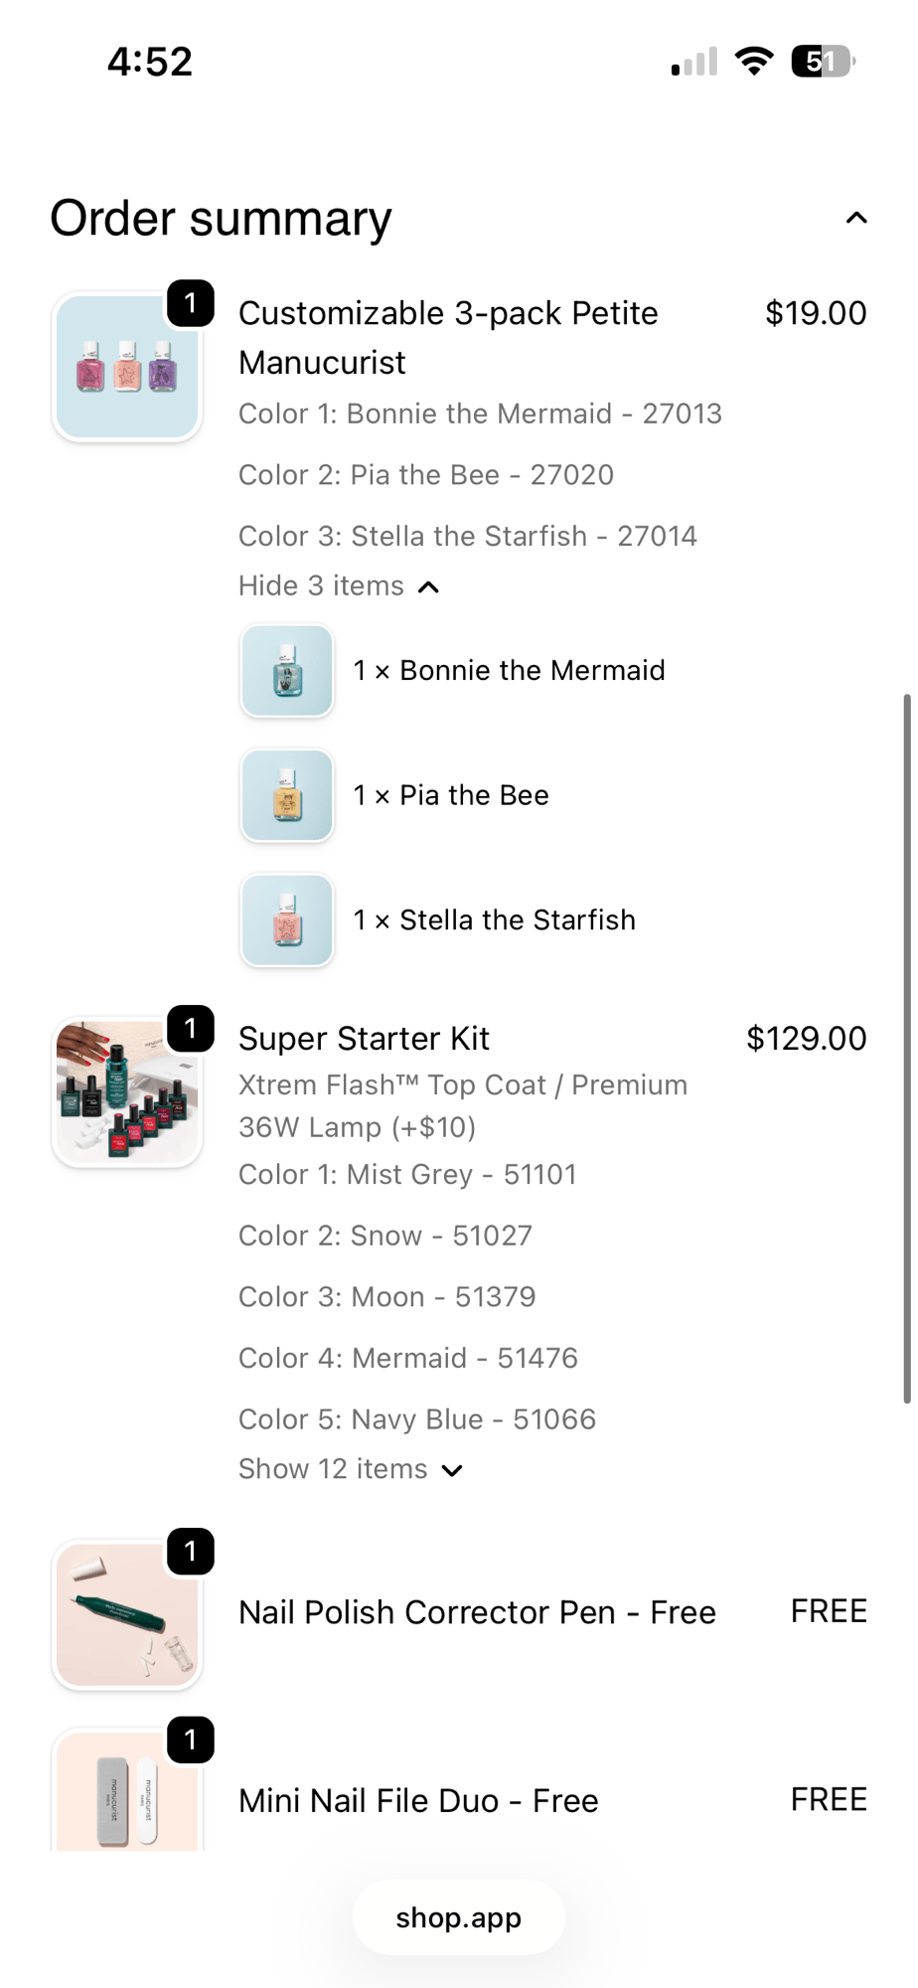This screenshot has height=1988, width=918.
Task: Click the cellular signal bars icon
Action: (x=694, y=62)
